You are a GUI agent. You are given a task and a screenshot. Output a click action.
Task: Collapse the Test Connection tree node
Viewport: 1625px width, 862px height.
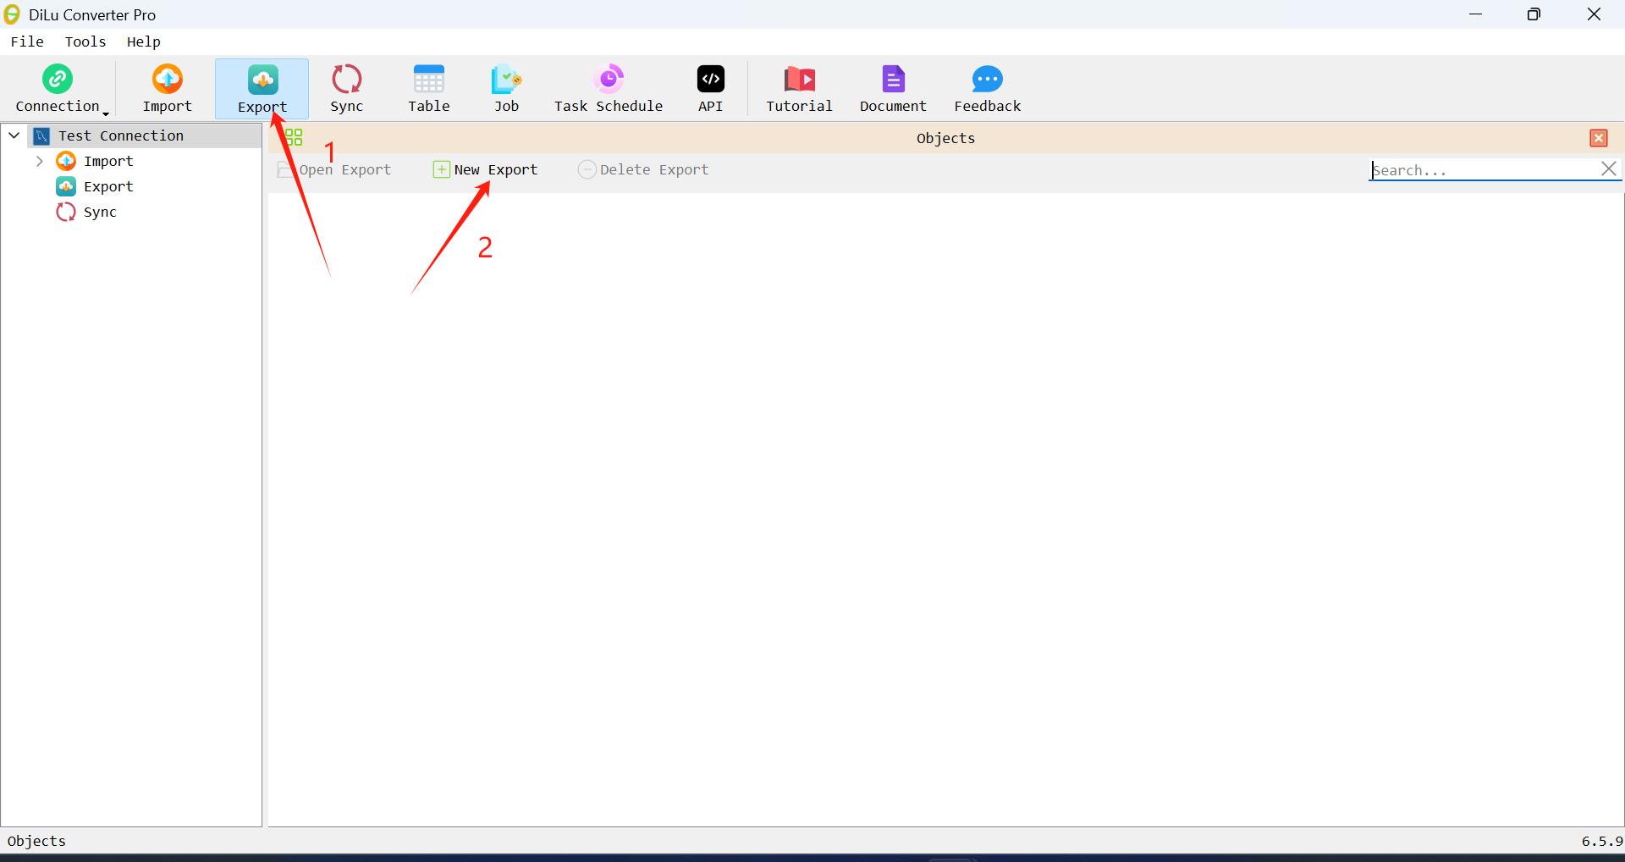[x=14, y=135]
